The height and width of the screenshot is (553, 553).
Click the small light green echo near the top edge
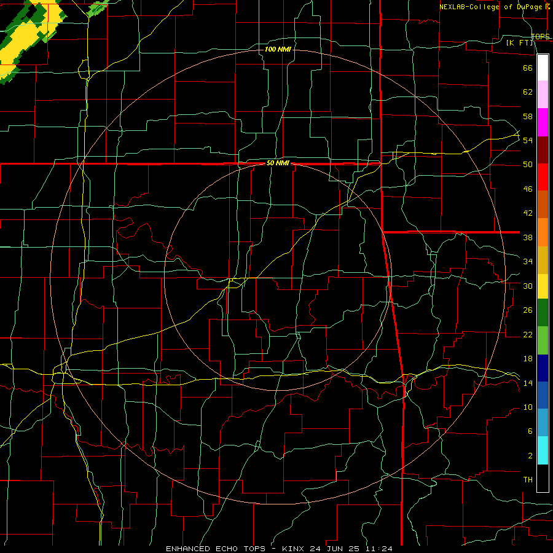click(x=97, y=9)
